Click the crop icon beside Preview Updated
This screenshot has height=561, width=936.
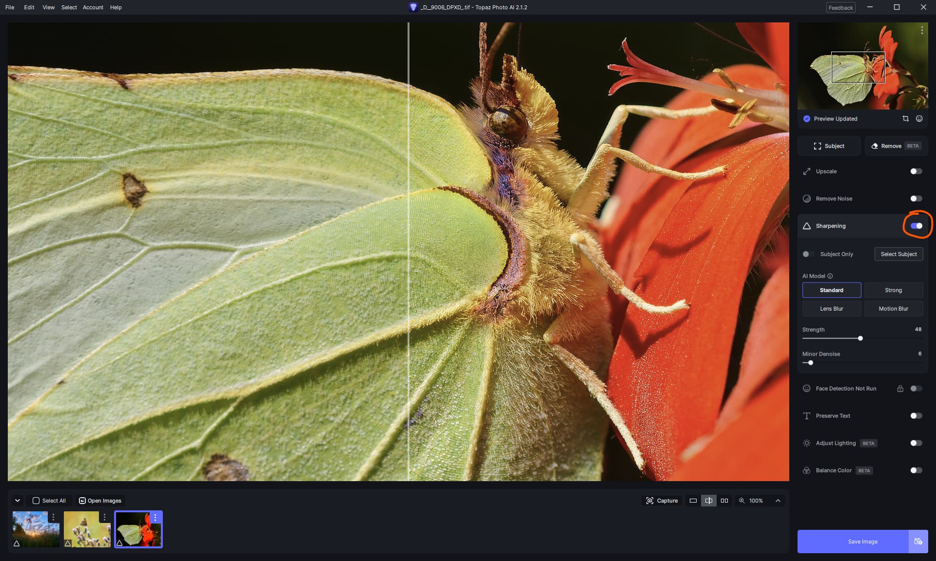point(905,118)
